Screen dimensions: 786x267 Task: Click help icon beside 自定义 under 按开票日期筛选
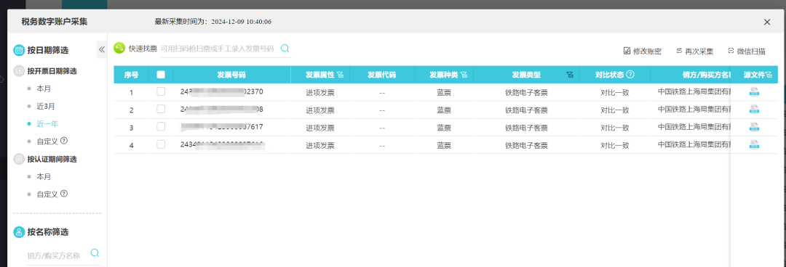[x=63, y=141]
